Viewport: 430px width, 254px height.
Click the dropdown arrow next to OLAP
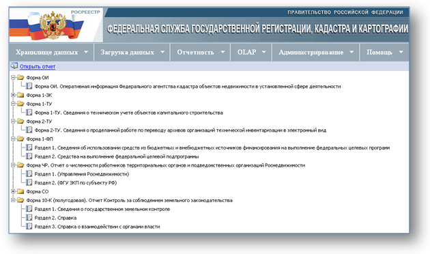pyautogui.click(x=264, y=52)
